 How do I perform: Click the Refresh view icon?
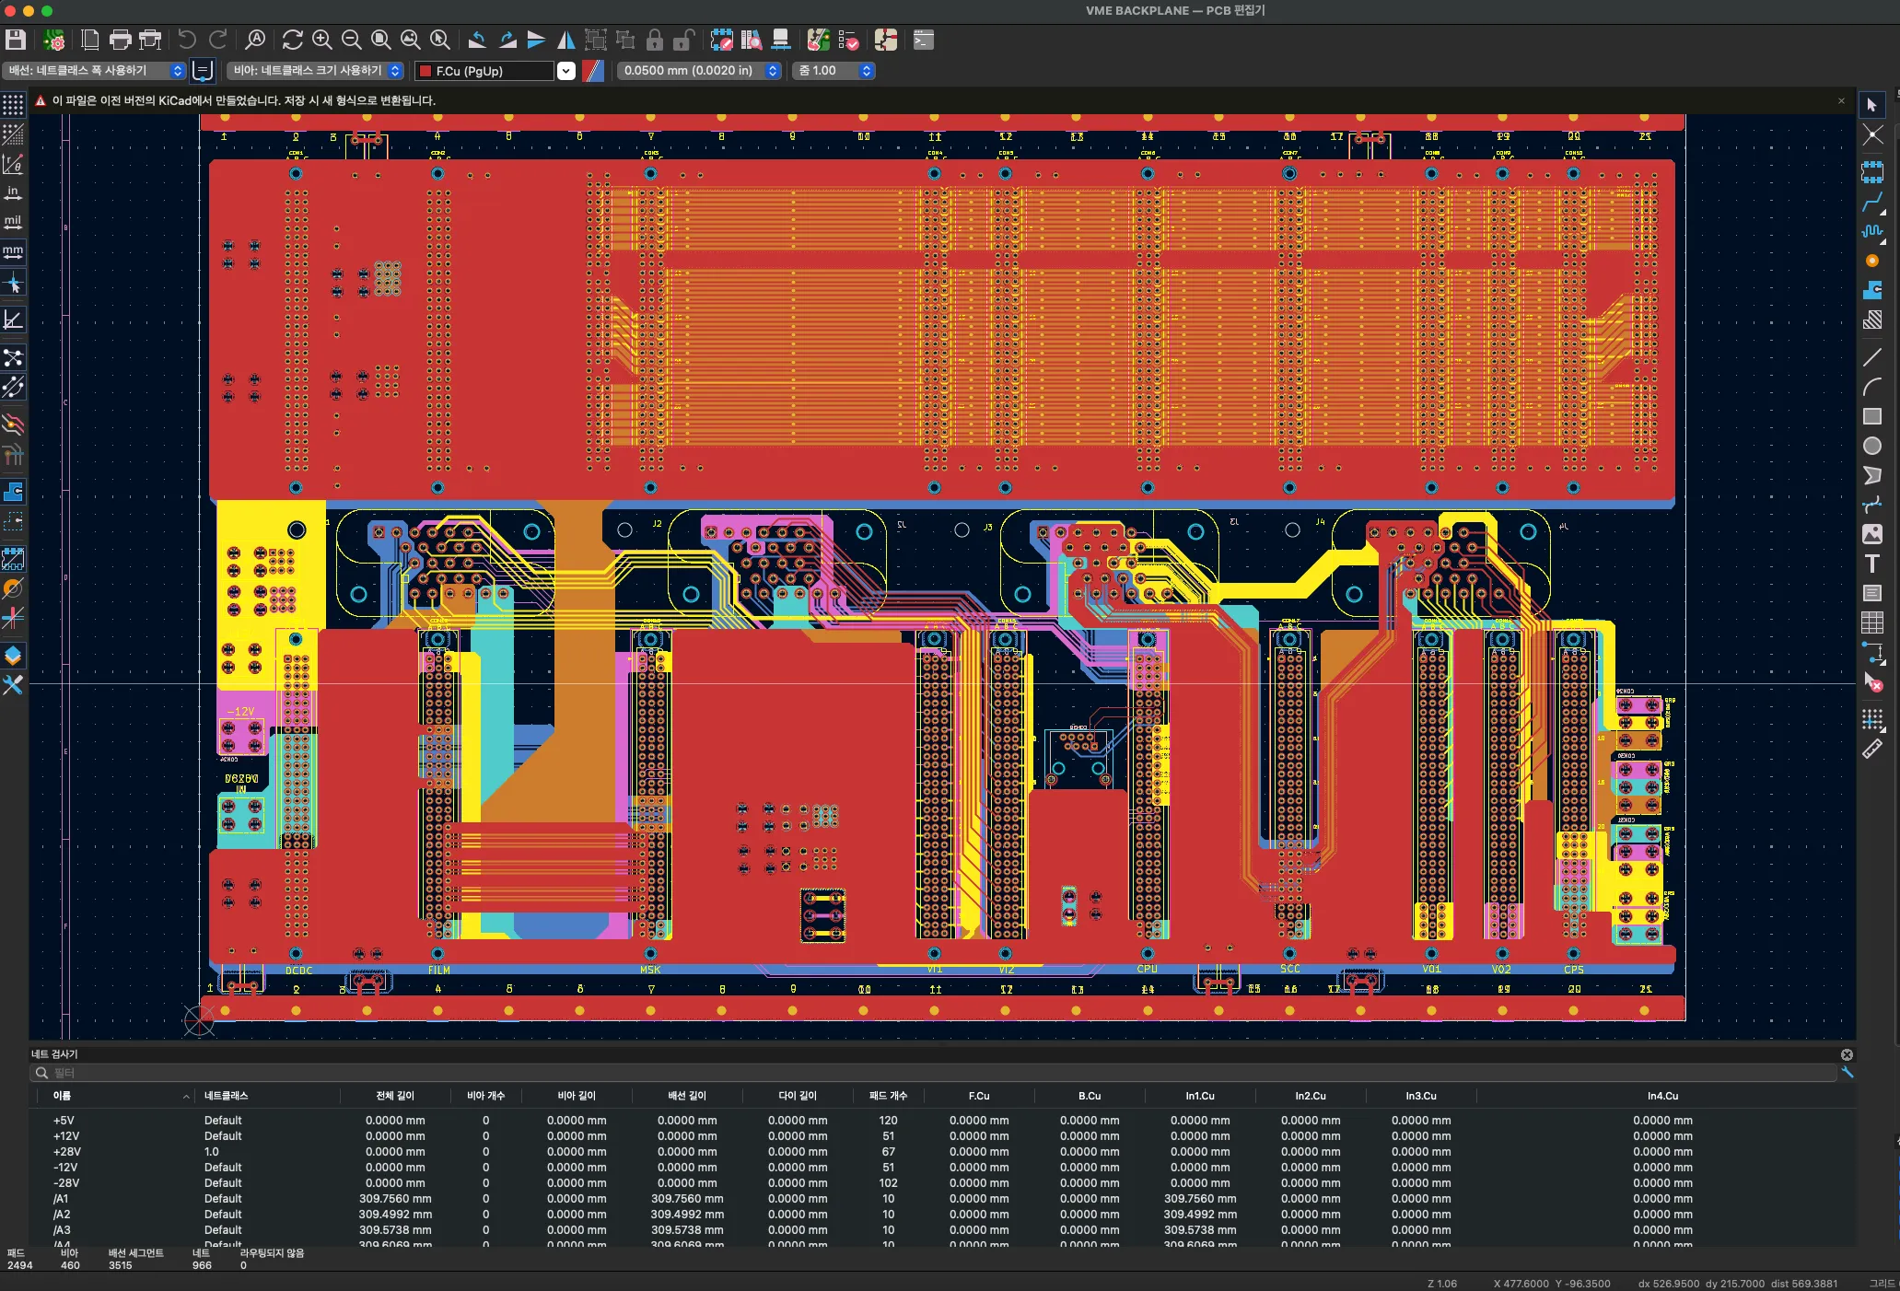[x=292, y=40]
